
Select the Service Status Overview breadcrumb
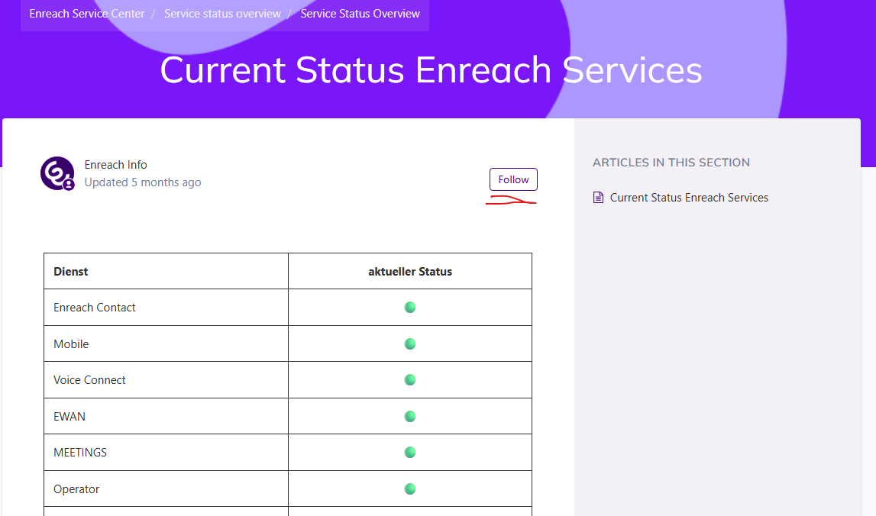point(360,14)
